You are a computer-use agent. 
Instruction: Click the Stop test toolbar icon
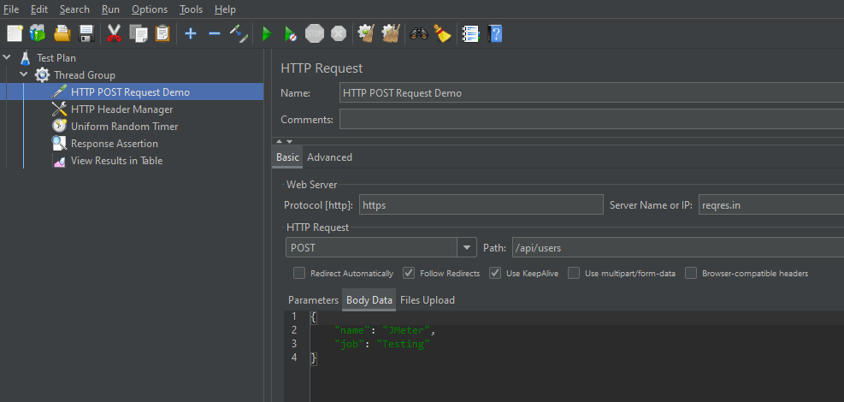point(315,33)
